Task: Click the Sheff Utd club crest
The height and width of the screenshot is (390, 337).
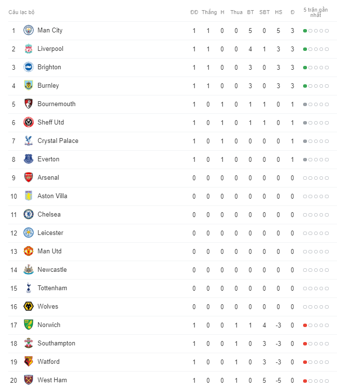Action: 29,123
